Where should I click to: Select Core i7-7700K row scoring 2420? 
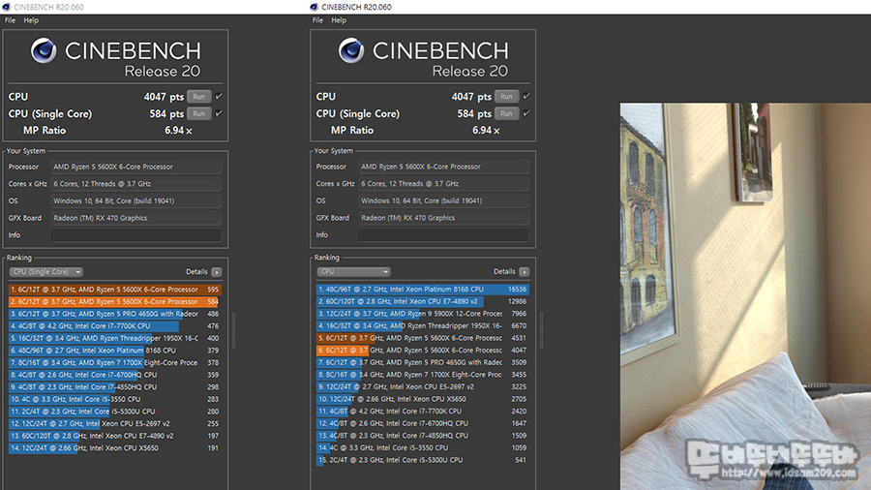(x=422, y=412)
